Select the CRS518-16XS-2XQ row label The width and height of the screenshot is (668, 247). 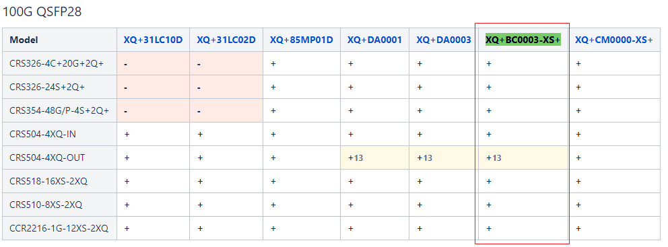[x=48, y=181]
